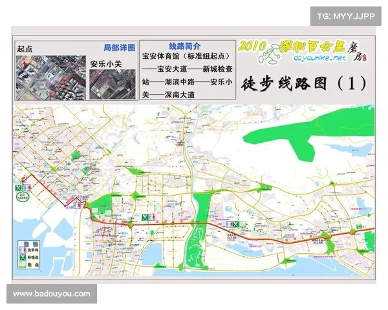The height and width of the screenshot is (310, 388).
Task: Click the rest point icon in the right-side trio
Action: (242, 225)
